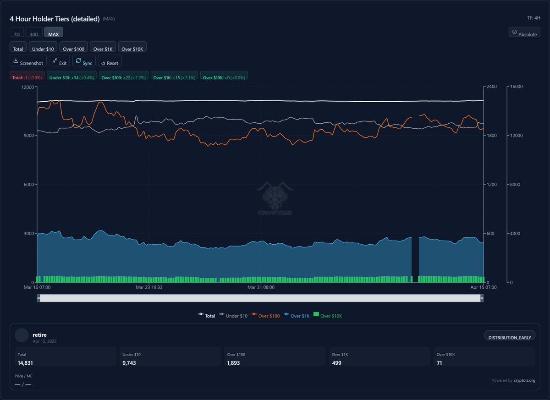Click the retire token avatar

[22, 335]
